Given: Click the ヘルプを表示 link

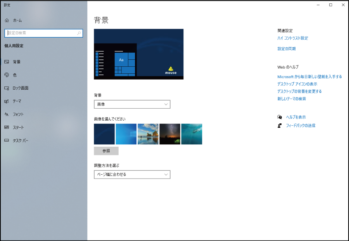Looking at the screenshot, I should [x=296, y=117].
